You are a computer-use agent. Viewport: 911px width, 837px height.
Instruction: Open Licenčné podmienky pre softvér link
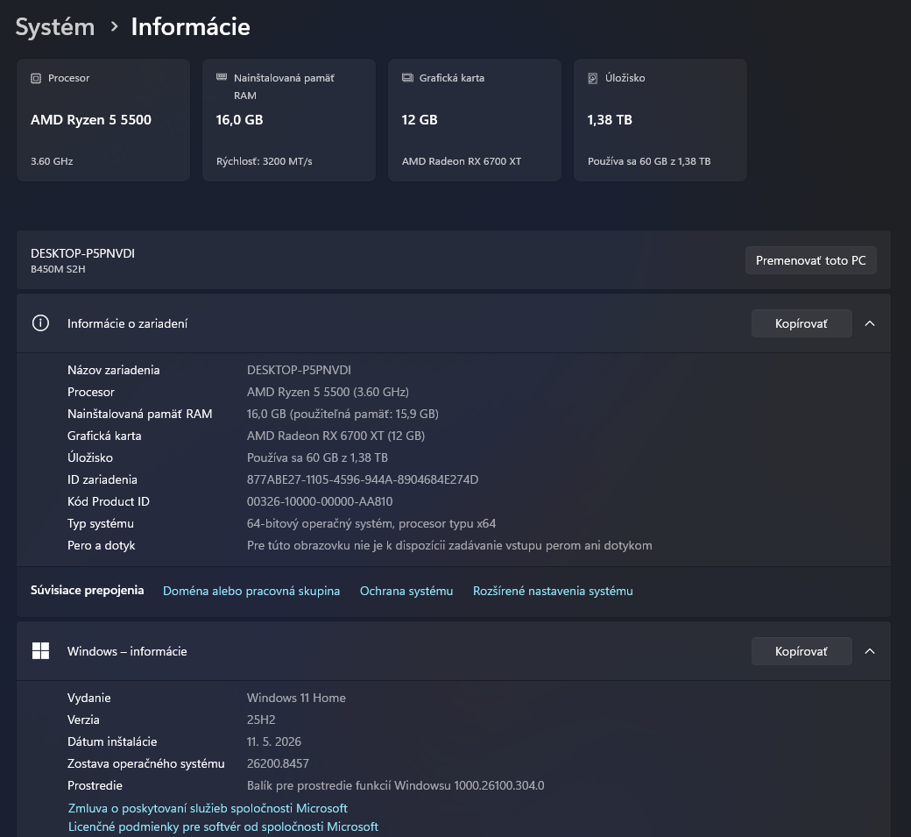[x=223, y=826]
